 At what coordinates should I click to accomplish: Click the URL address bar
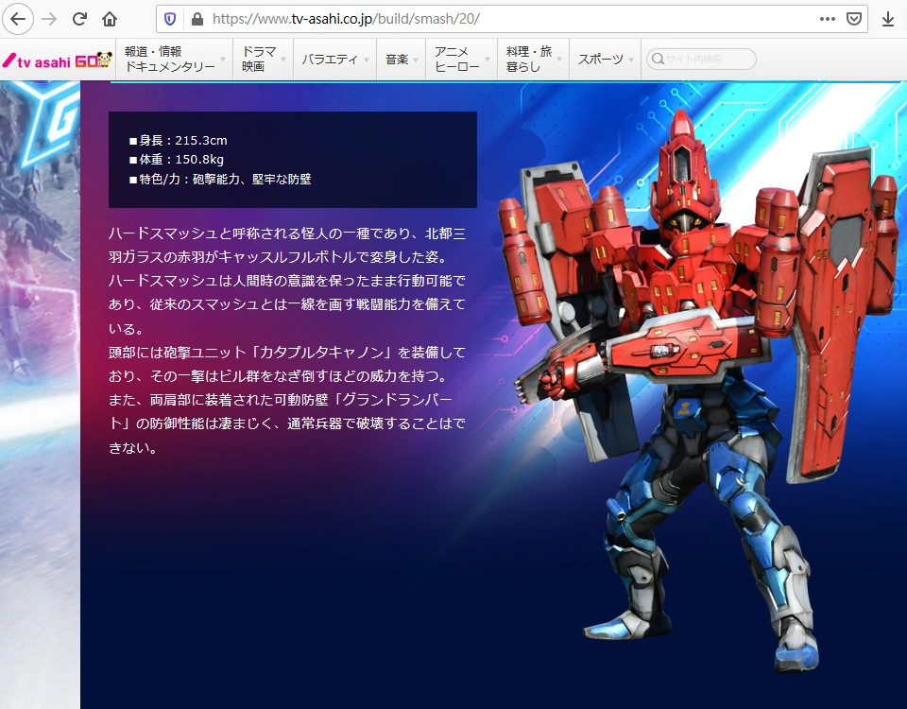coord(512,19)
